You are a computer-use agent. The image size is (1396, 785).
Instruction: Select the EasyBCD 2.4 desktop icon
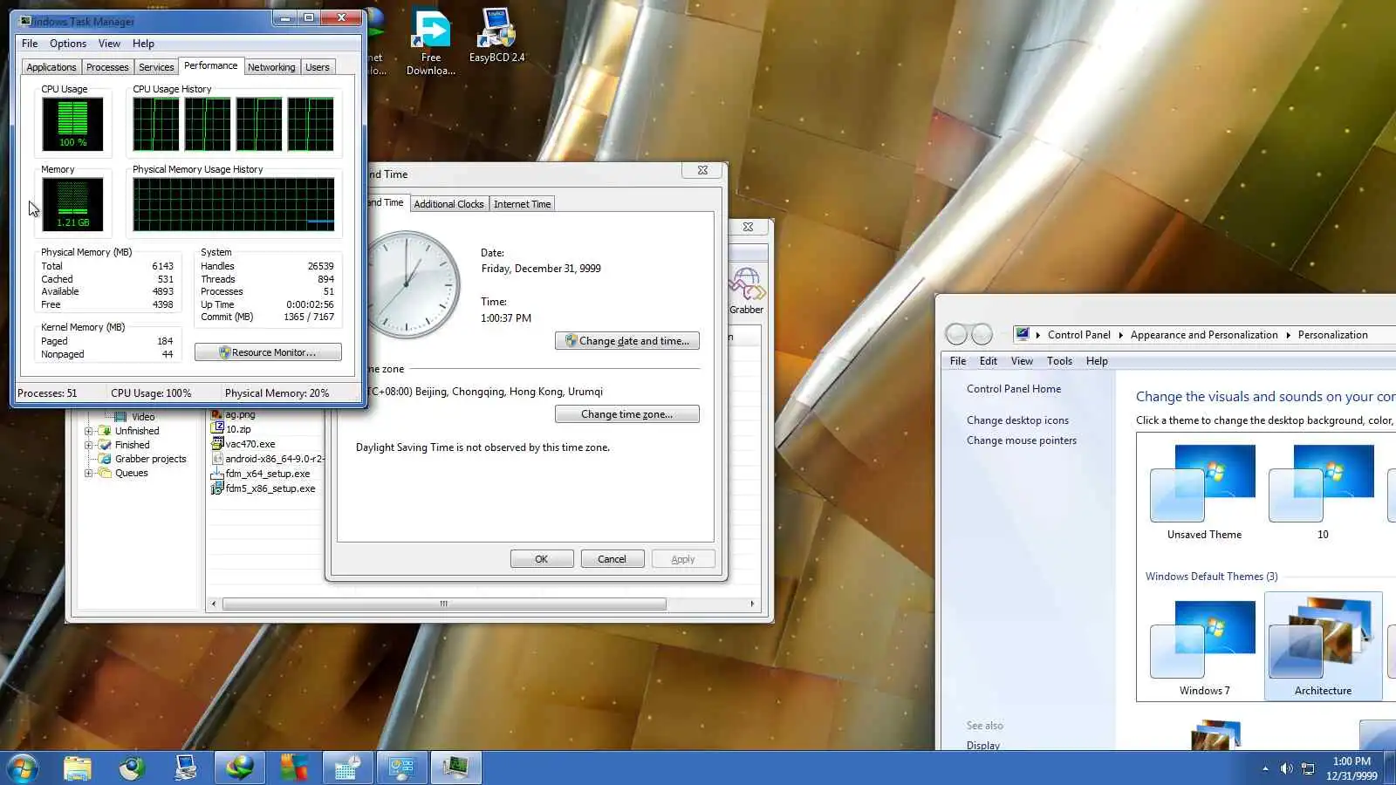497,36
